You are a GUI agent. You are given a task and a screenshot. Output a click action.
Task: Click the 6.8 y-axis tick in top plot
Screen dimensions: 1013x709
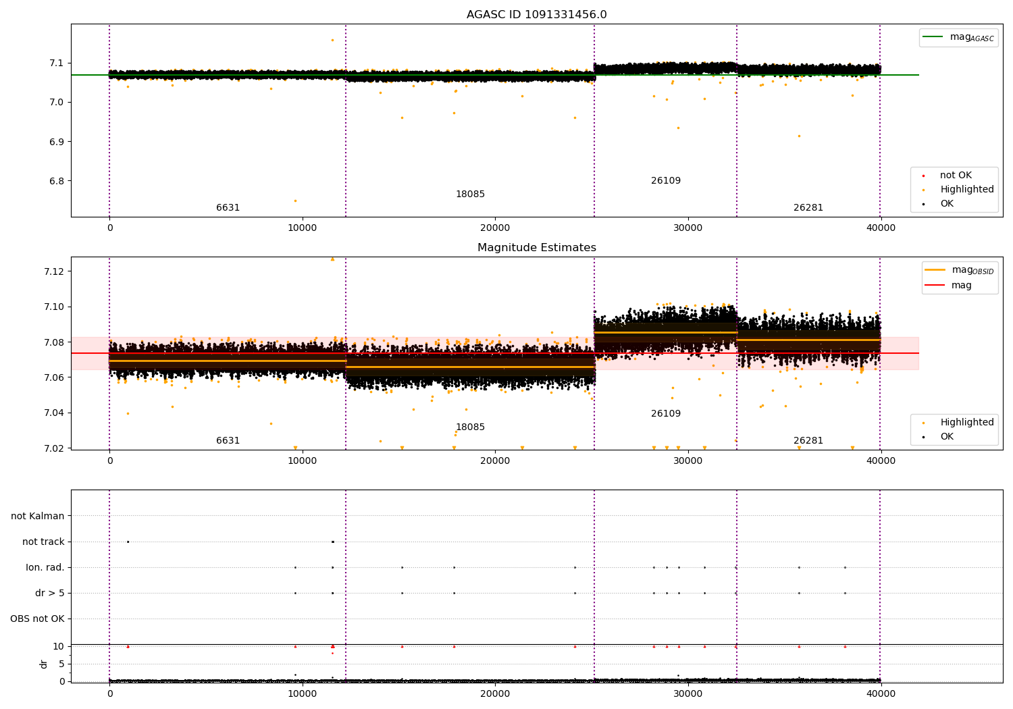[x=57, y=181]
